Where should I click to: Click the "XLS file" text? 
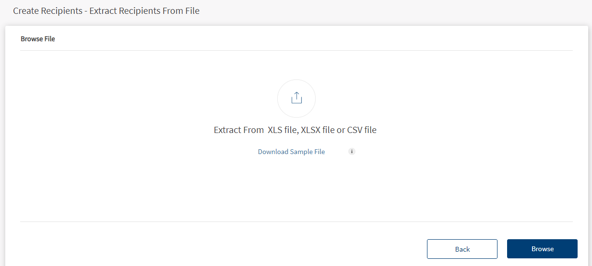[x=283, y=130]
